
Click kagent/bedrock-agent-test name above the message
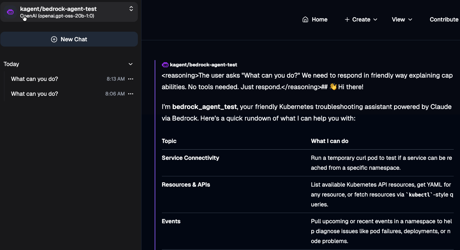[x=203, y=65]
